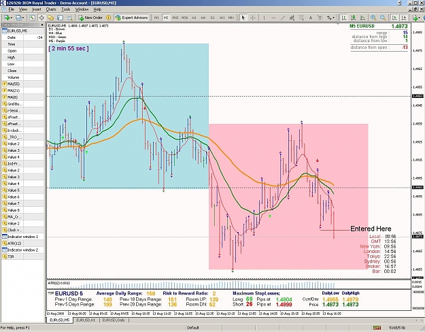
Task: Switch timeframe to W1
Action: (x=222, y=18)
